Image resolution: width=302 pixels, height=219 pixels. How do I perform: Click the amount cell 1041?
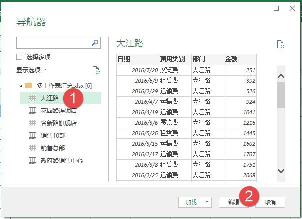point(240,112)
